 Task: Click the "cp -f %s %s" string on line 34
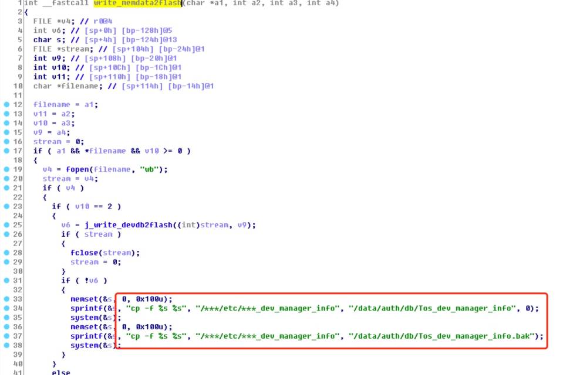coord(156,308)
